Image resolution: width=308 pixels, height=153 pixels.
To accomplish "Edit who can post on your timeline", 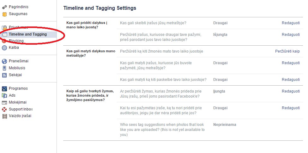I will pyautogui.click(x=291, y=23).
